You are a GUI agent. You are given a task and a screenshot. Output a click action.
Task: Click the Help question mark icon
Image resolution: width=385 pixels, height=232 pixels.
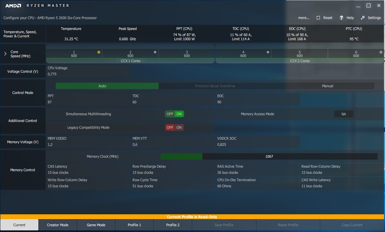click(x=341, y=18)
